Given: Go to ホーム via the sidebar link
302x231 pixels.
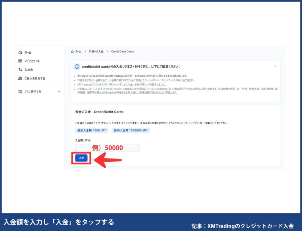Looking at the screenshot, I should pos(28,52).
